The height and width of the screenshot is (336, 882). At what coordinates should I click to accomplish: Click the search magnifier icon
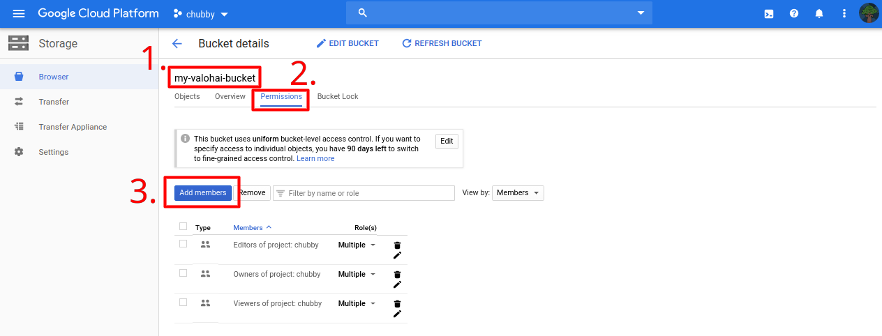pyautogui.click(x=362, y=13)
